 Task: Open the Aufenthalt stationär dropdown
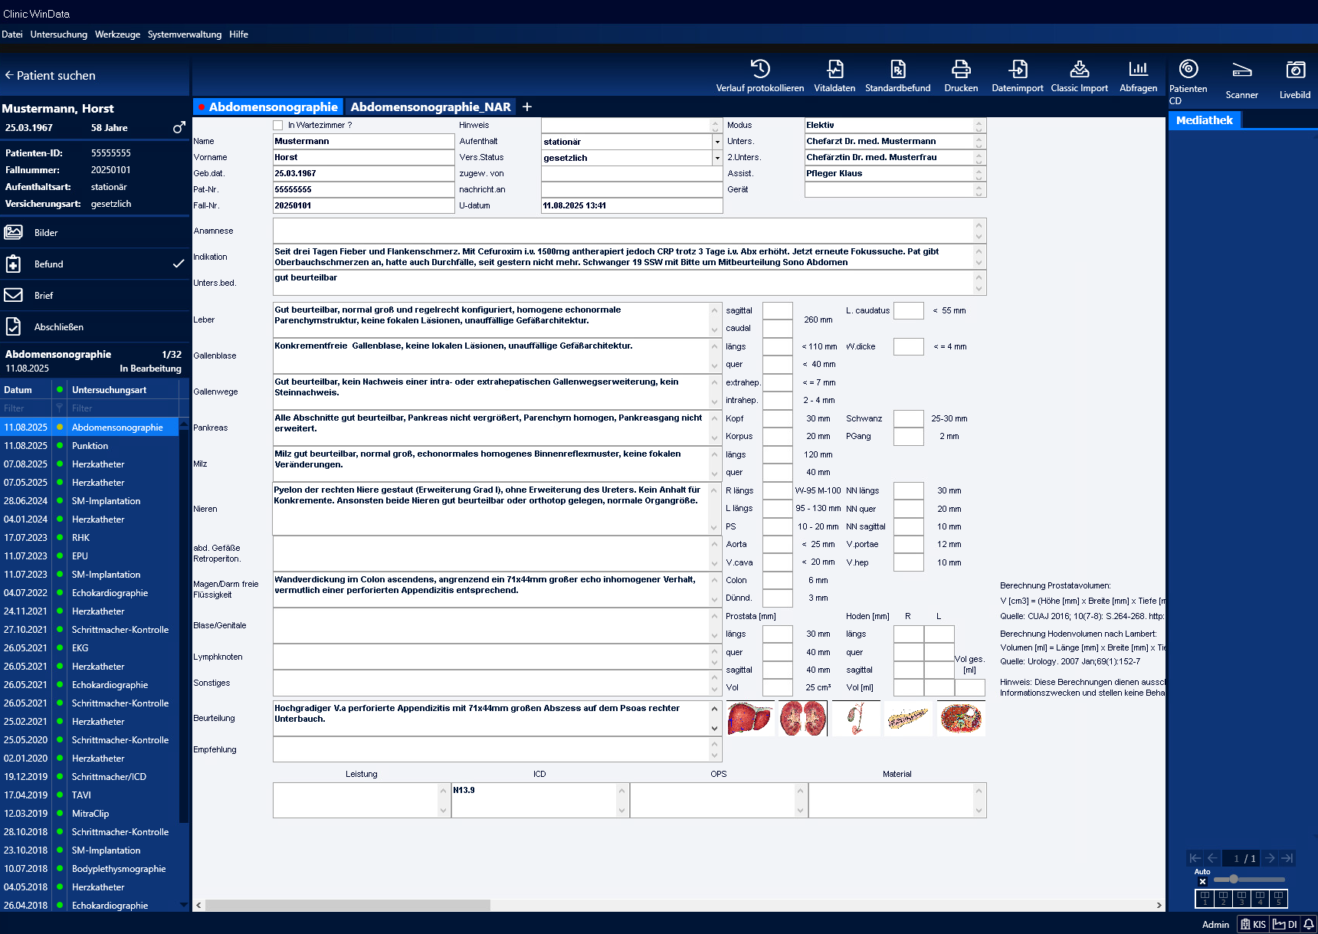pyautogui.click(x=717, y=142)
